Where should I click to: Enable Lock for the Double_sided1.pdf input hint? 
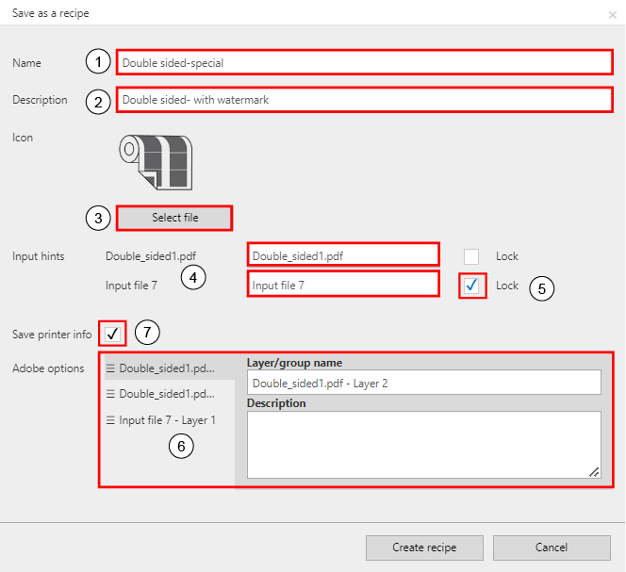[x=471, y=256]
